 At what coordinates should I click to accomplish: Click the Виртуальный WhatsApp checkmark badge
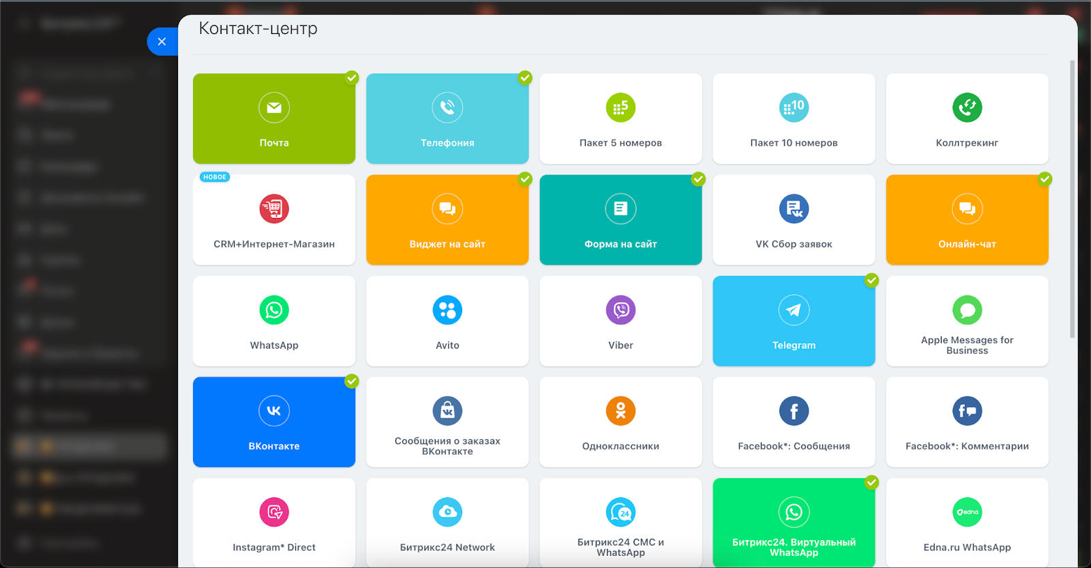[871, 482]
